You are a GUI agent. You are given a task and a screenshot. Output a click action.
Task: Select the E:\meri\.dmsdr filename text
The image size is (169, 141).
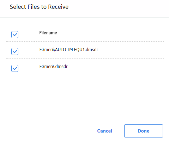[x=54, y=67]
